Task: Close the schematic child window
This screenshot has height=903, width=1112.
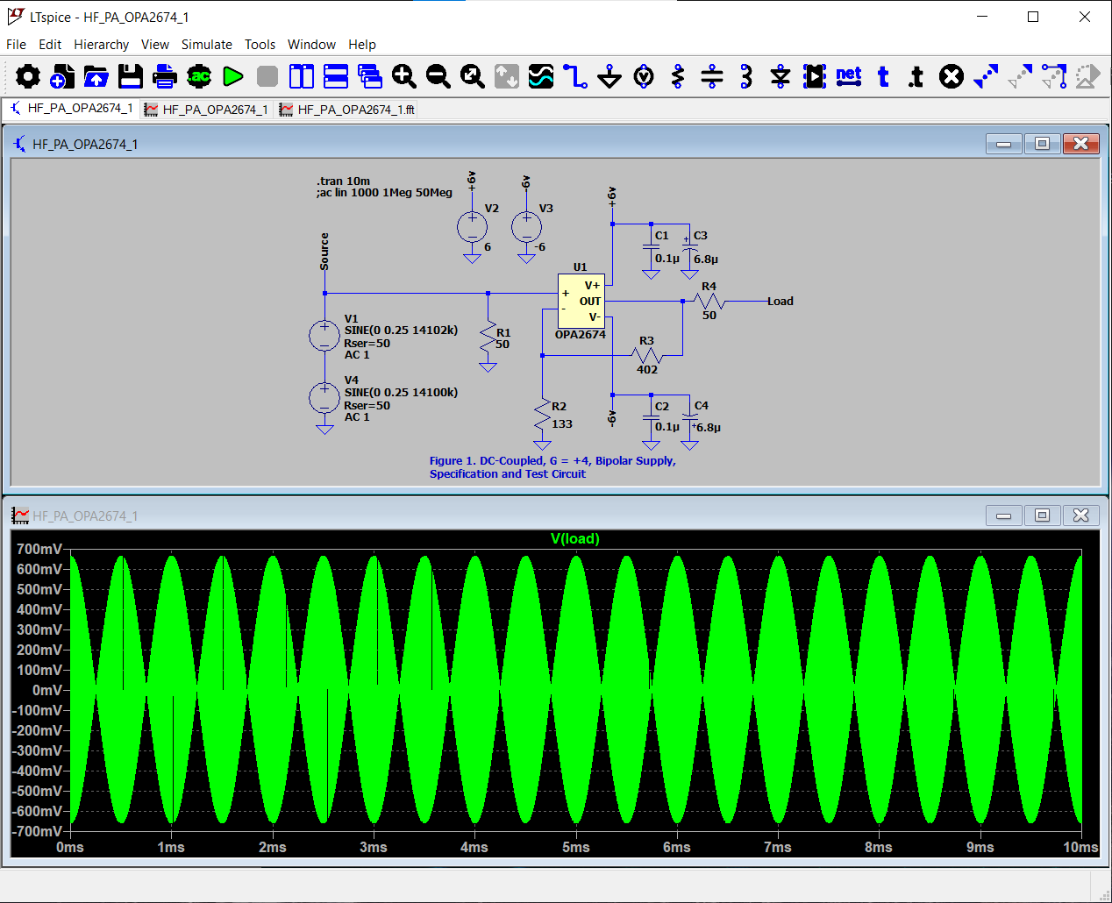Action: click(1080, 144)
